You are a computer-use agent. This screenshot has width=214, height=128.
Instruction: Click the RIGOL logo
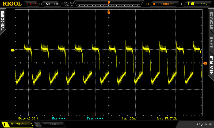[x=12, y=4]
